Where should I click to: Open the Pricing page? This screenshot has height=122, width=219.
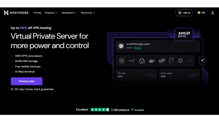(x=37, y=13)
